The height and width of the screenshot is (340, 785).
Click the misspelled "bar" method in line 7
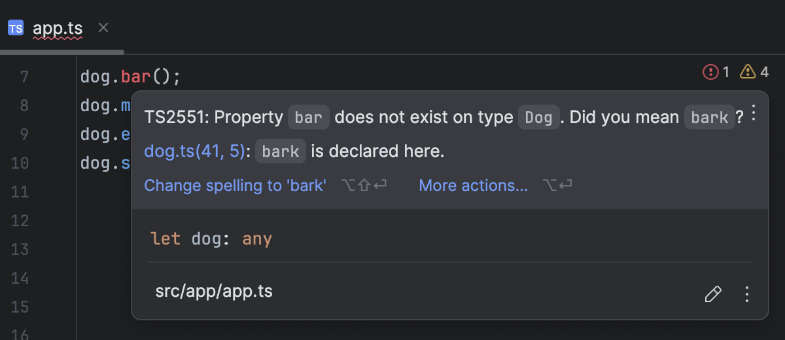(x=136, y=77)
